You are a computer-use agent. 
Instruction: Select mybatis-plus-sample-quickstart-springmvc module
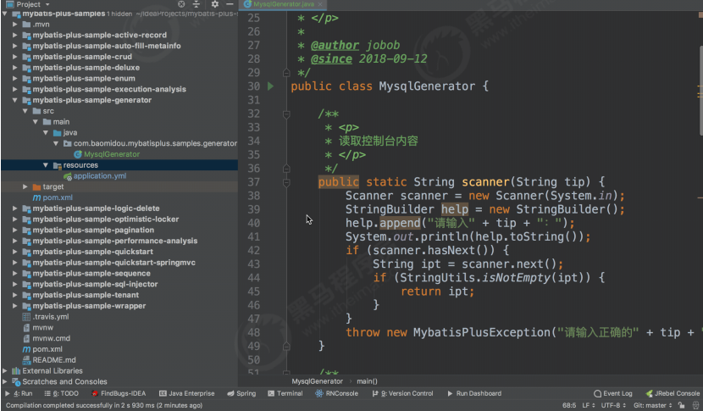(x=113, y=263)
